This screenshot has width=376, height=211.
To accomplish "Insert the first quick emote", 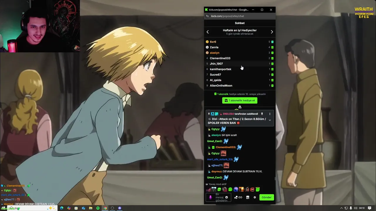I will [x=208, y=189].
